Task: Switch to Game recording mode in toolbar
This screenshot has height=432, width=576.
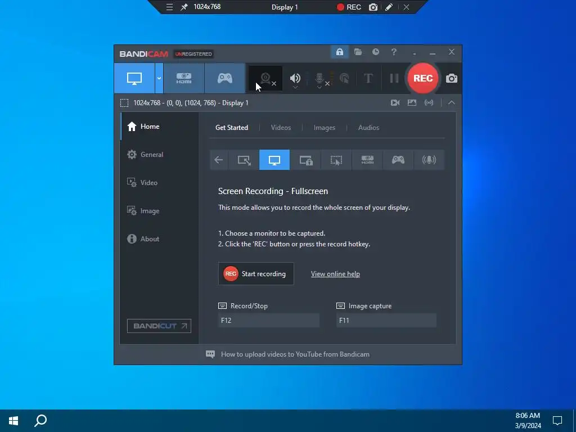Action: [x=225, y=78]
